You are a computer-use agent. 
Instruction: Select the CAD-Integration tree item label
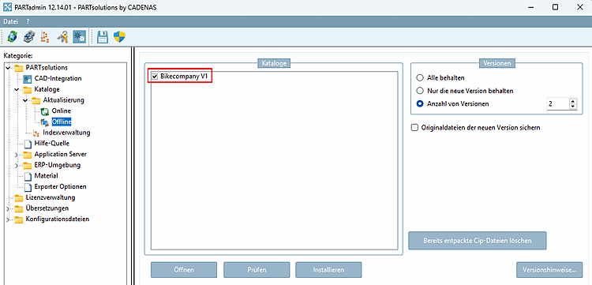[x=58, y=79]
